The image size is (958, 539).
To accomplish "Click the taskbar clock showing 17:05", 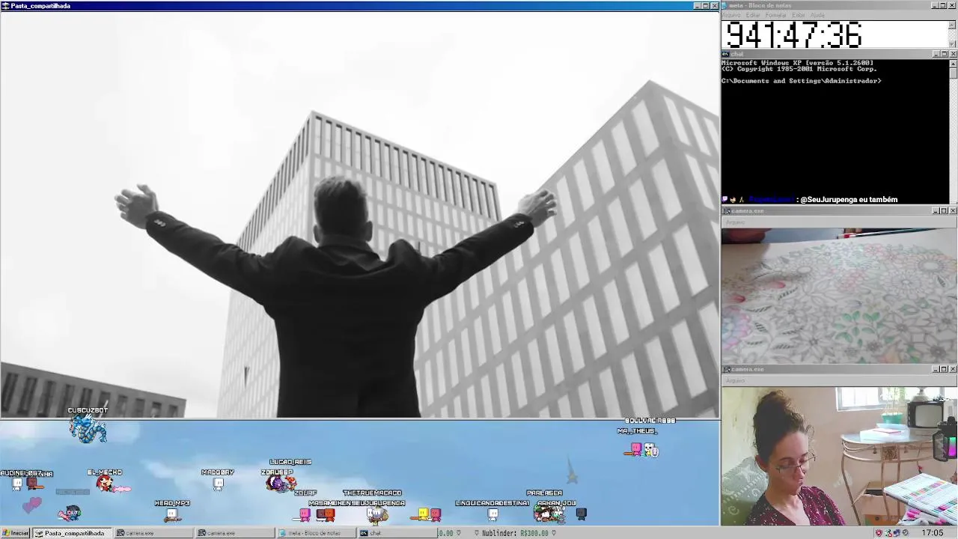I will pyautogui.click(x=933, y=533).
